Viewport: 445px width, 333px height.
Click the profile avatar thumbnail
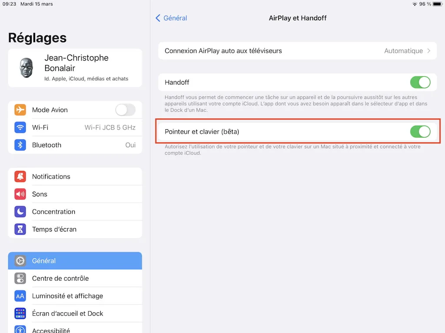coord(26,68)
